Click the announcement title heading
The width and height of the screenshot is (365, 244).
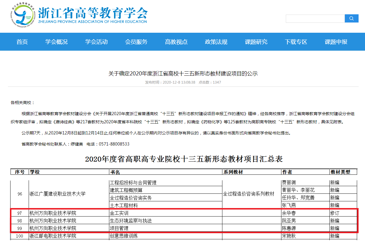[183, 74]
